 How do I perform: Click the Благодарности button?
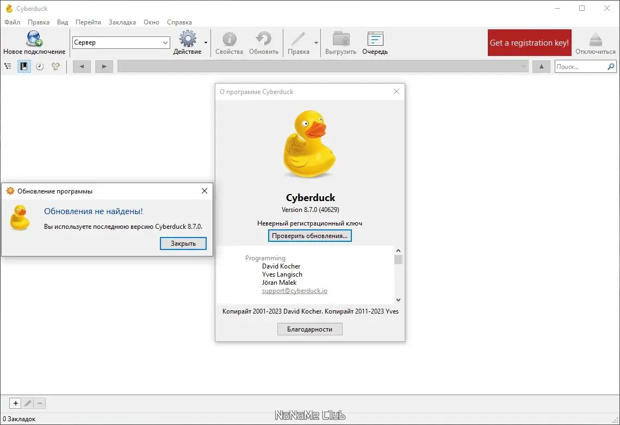pos(309,329)
